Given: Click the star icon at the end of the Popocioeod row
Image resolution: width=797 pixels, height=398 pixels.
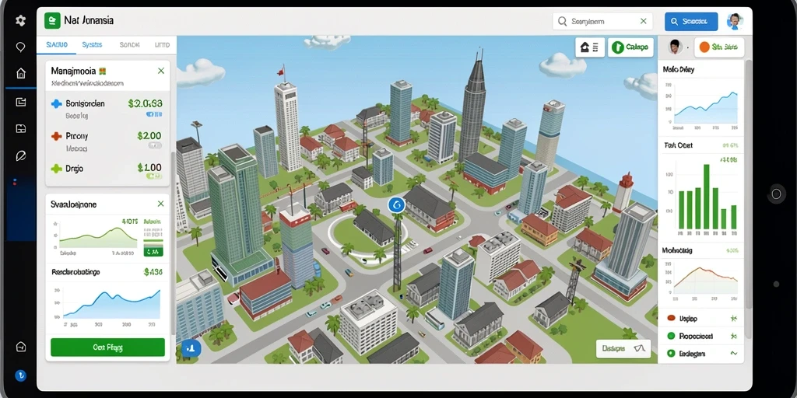Looking at the screenshot, I should (x=733, y=336).
